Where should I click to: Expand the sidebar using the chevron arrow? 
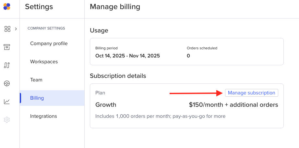click(x=16, y=29)
